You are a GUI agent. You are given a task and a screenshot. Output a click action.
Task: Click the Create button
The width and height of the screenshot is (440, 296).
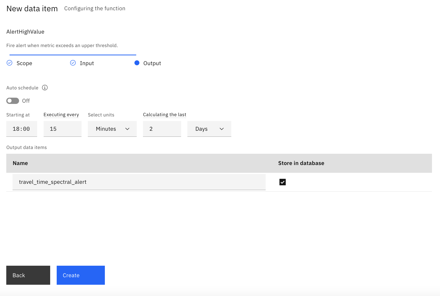pyautogui.click(x=81, y=275)
